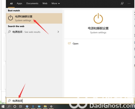
Task: Click the taskbar search icon
Action: click(9, 106)
